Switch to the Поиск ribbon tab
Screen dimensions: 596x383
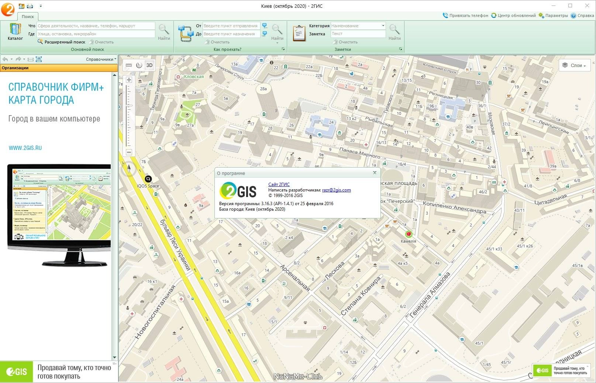(28, 17)
